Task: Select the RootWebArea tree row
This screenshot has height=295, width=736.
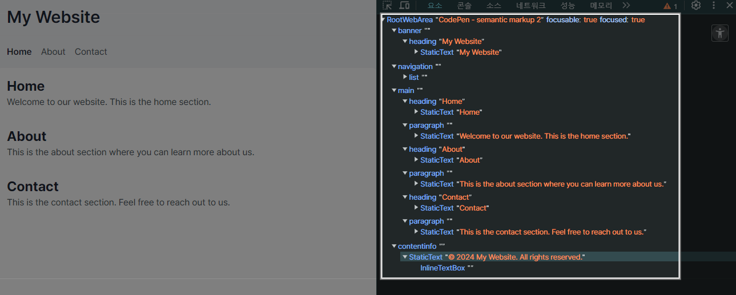Action: point(410,20)
